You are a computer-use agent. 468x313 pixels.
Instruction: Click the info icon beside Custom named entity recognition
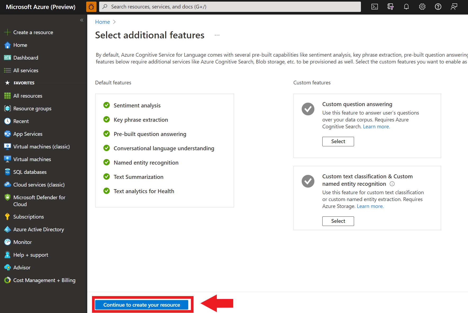[392, 184]
